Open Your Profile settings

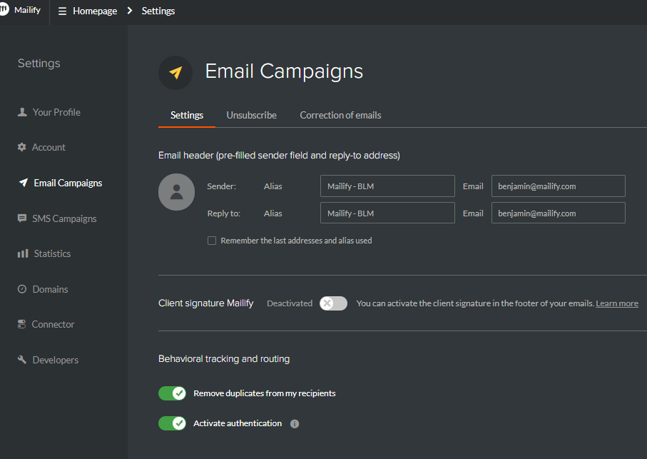56,112
